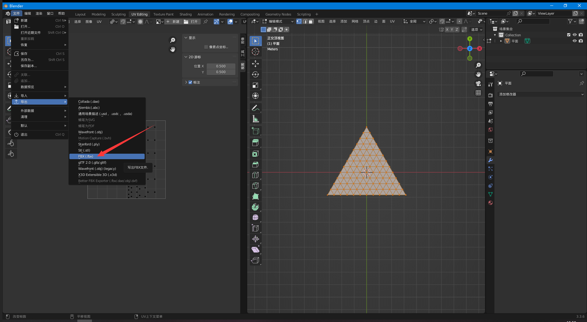This screenshot has height=322, width=587.
Task: Toggle the camera view icon
Action: click(478, 84)
